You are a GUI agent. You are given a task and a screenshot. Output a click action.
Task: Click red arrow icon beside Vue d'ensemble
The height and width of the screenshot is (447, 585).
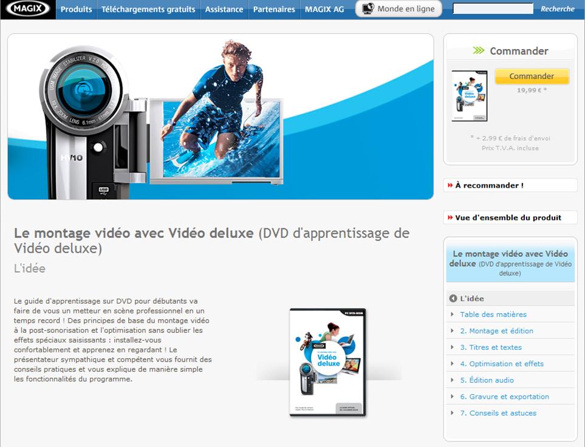pyautogui.click(x=450, y=217)
